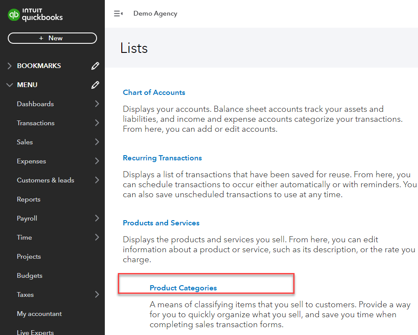Expand the Customers & leads section
Image resolution: width=418 pixels, height=335 pixels.
click(97, 180)
